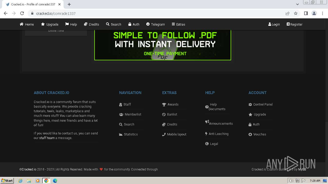Click the Windows Start button
This screenshot has height=184, width=328.
(7, 181)
